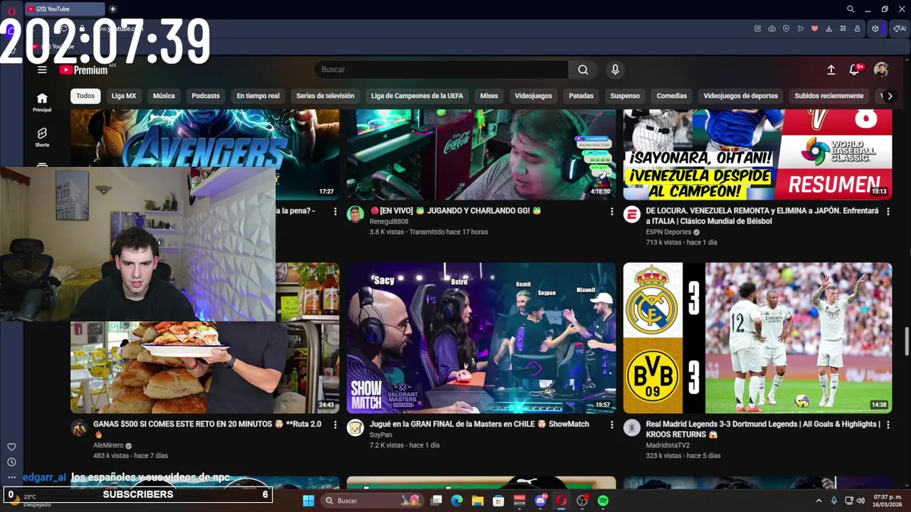Show more category chips with right arrow
This screenshot has width=911, height=512.
tap(889, 96)
